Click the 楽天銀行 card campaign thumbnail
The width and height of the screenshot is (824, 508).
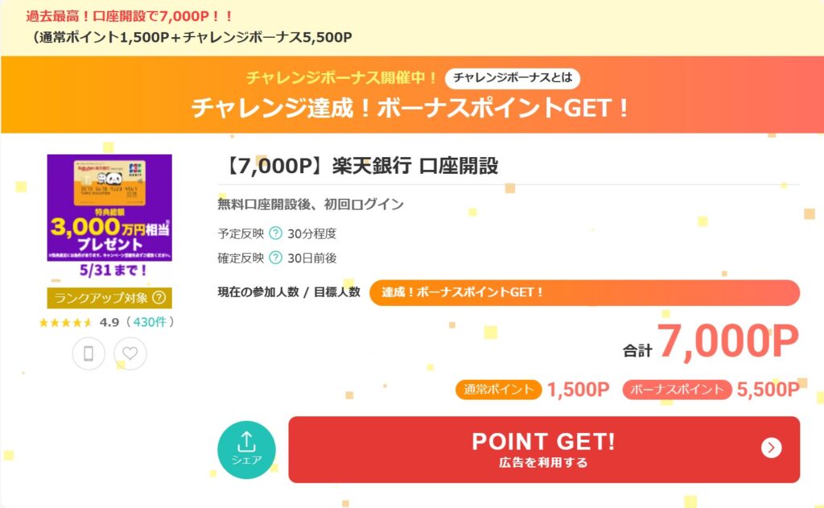pos(109,207)
